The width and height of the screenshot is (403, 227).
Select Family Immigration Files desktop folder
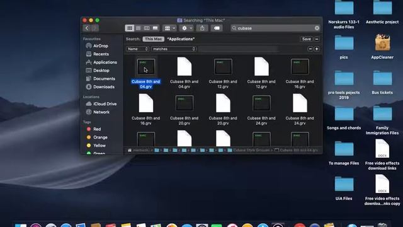[382, 113]
